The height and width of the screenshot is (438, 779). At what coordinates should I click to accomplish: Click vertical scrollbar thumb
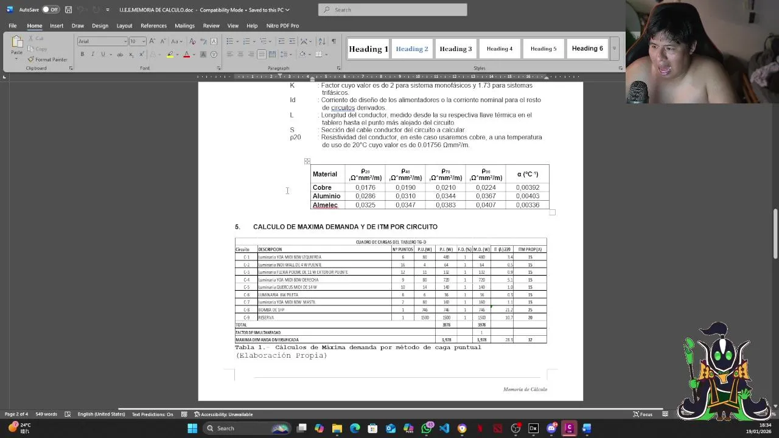coord(775,233)
